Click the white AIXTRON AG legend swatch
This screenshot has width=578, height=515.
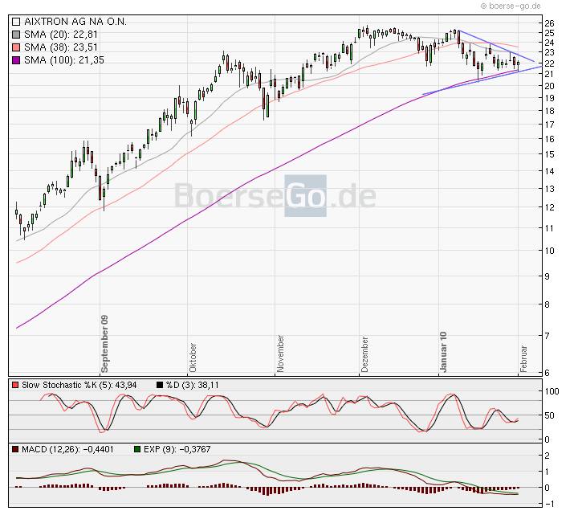(x=15, y=22)
